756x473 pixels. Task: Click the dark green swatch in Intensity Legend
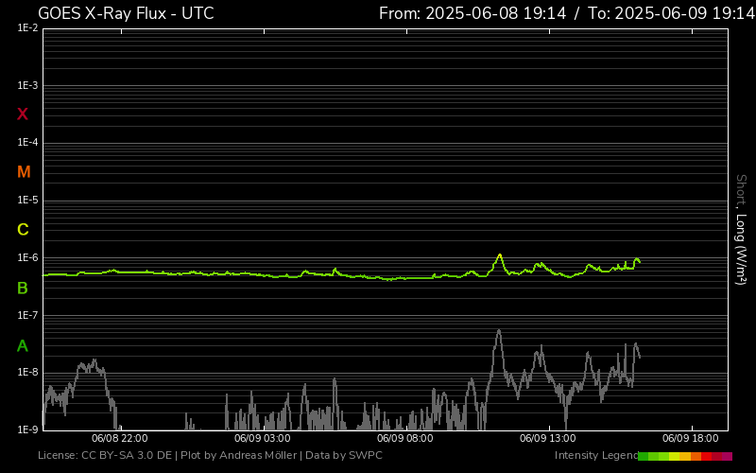click(644, 456)
